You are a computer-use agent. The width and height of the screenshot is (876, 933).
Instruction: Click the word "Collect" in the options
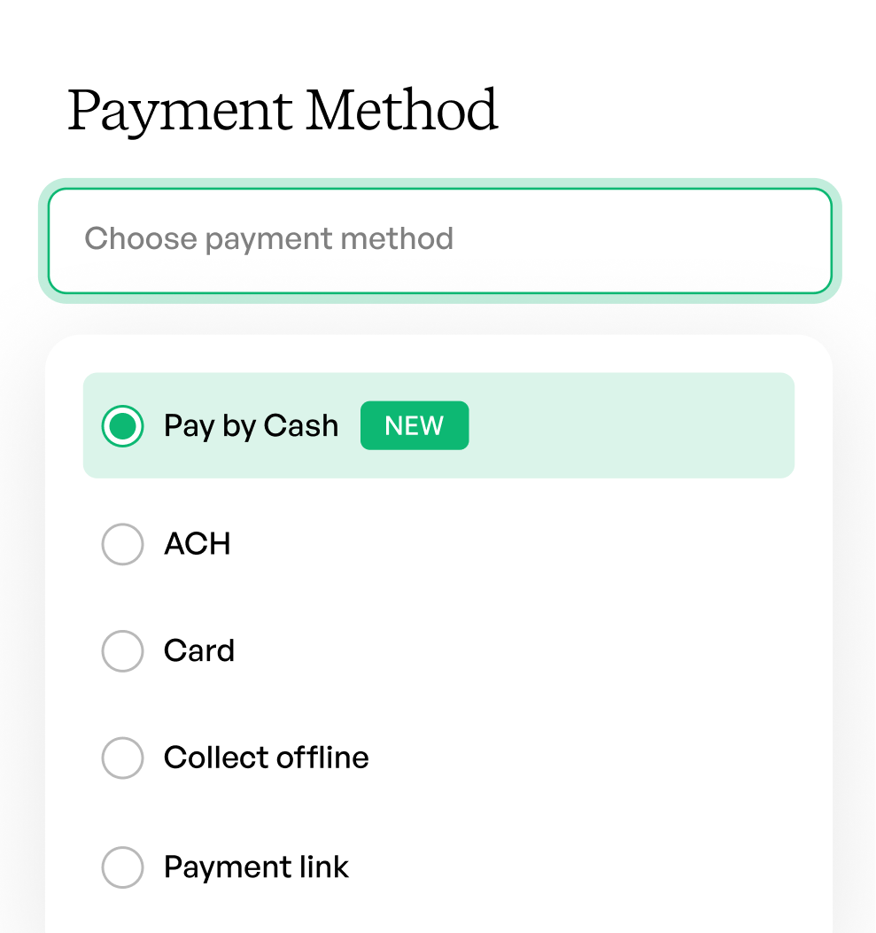[215, 758]
